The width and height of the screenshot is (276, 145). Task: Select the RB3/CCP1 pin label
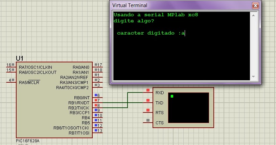pos(79,113)
